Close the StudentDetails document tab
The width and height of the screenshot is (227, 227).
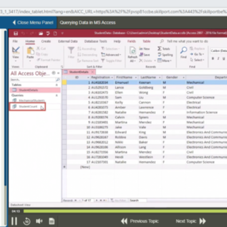pos(93,72)
